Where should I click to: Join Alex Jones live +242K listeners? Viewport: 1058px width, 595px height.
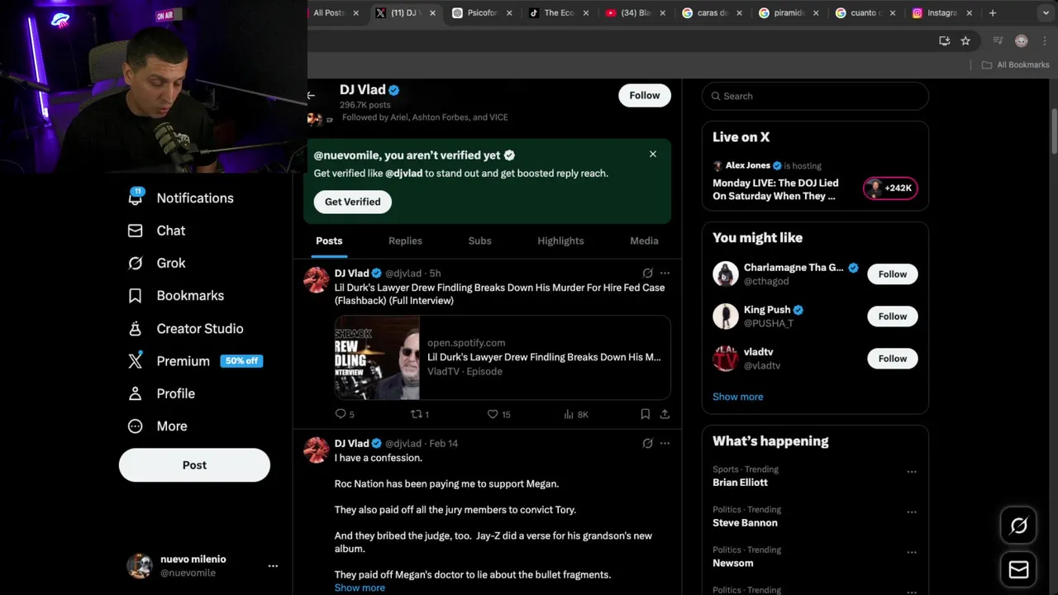[x=890, y=188]
